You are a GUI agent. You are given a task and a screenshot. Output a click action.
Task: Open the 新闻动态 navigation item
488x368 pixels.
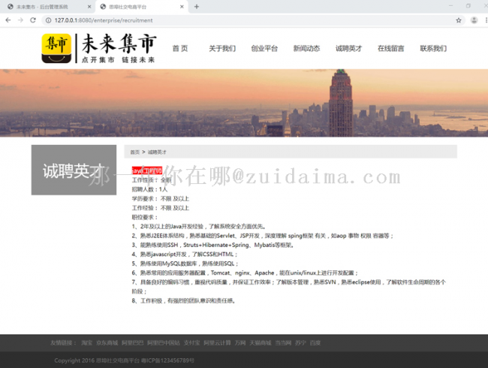[x=306, y=48]
